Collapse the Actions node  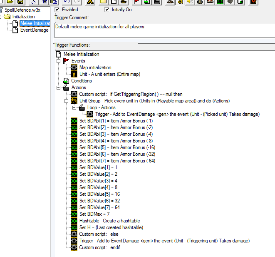point(58,87)
